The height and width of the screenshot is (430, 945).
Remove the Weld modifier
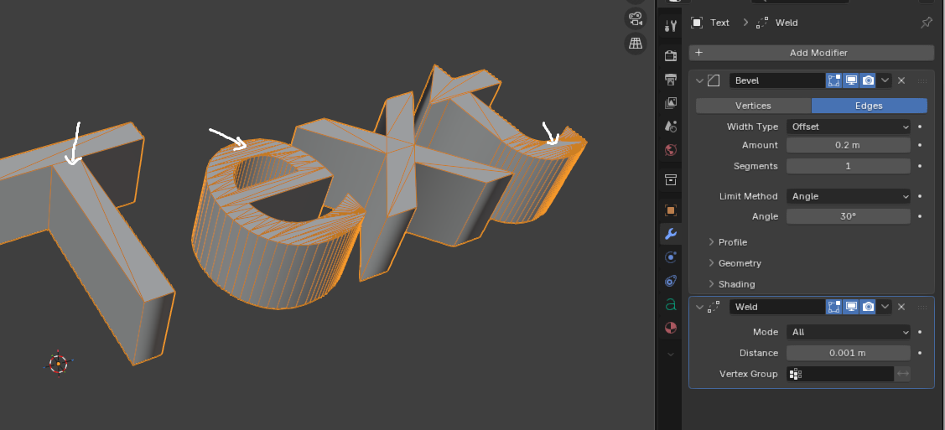[x=901, y=307]
